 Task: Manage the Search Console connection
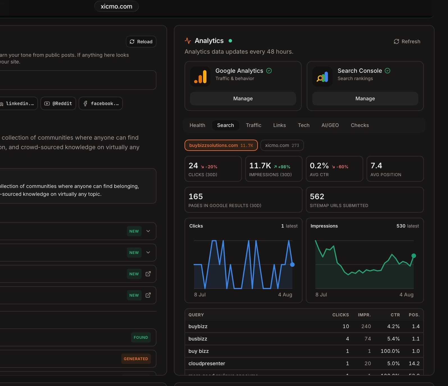(x=365, y=99)
